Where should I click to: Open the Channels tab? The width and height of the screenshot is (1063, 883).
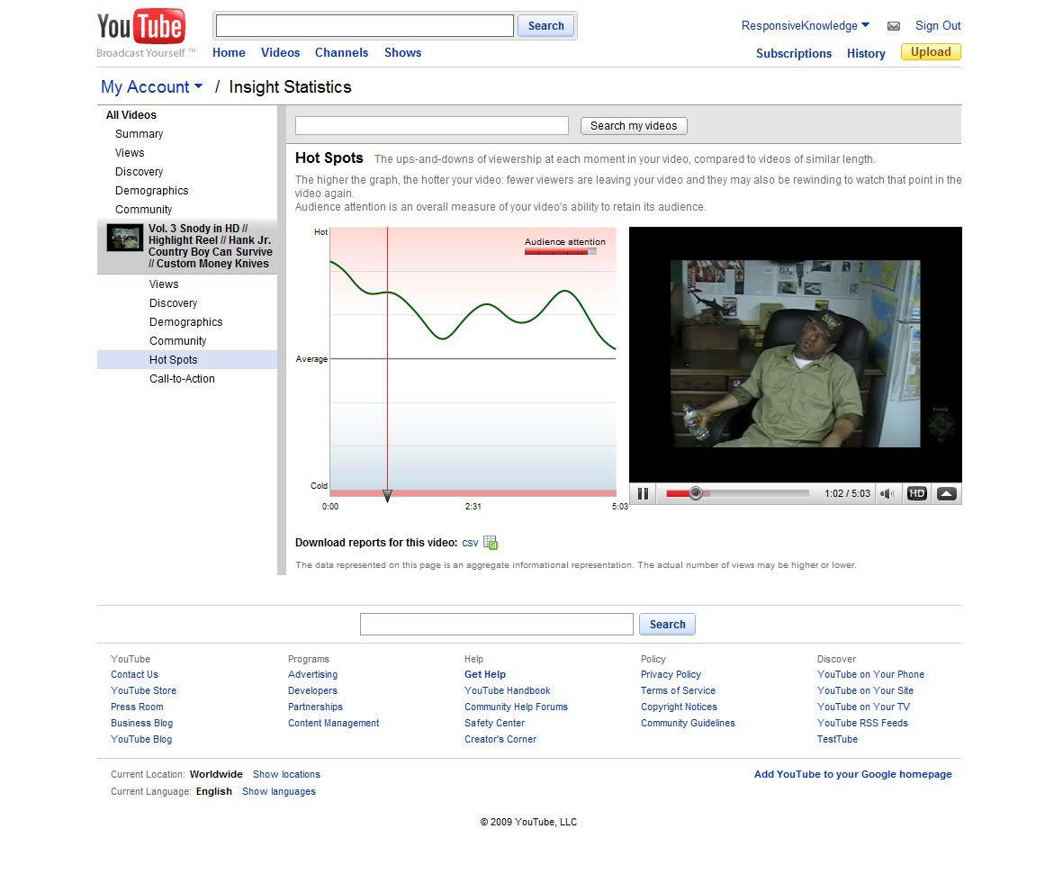click(x=341, y=53)
